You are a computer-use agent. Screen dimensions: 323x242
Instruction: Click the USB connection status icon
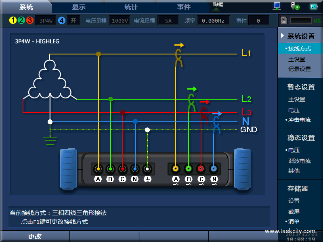(x=295, y=6)
